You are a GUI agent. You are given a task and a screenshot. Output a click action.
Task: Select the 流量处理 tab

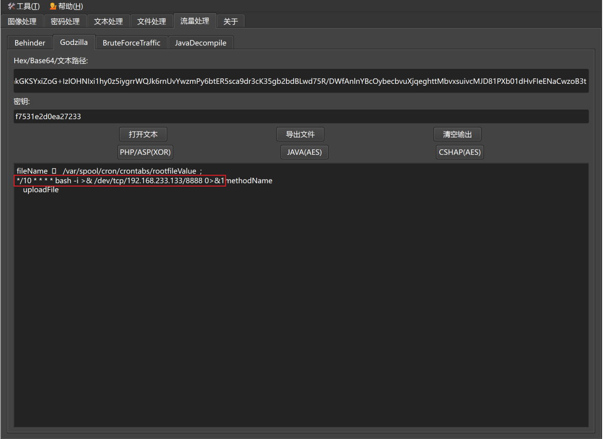pos(195,21)
